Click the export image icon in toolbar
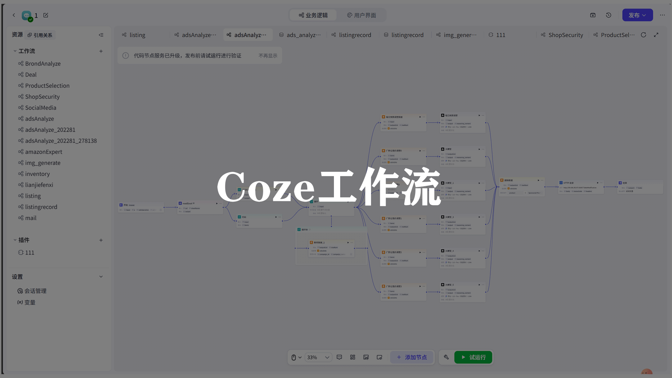The height and width of the screenshot is (378, 672). coord(366,357)
